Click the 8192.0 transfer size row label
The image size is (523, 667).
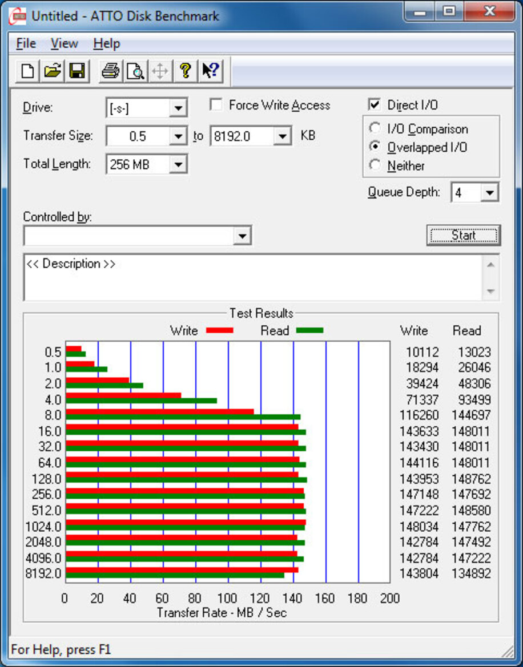pos(43,573)
